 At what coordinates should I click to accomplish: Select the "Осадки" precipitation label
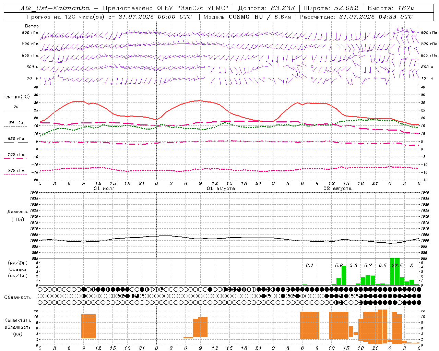pyautogui.click(x=18, y=269)
